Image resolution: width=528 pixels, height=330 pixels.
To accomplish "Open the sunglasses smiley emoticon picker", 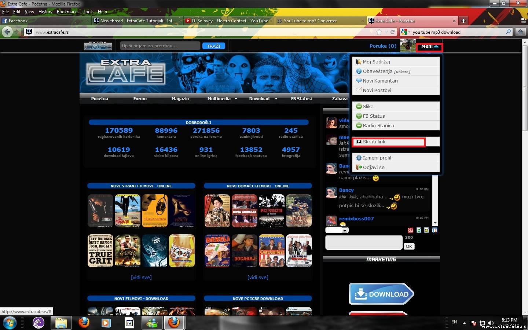I will [426, 230].
